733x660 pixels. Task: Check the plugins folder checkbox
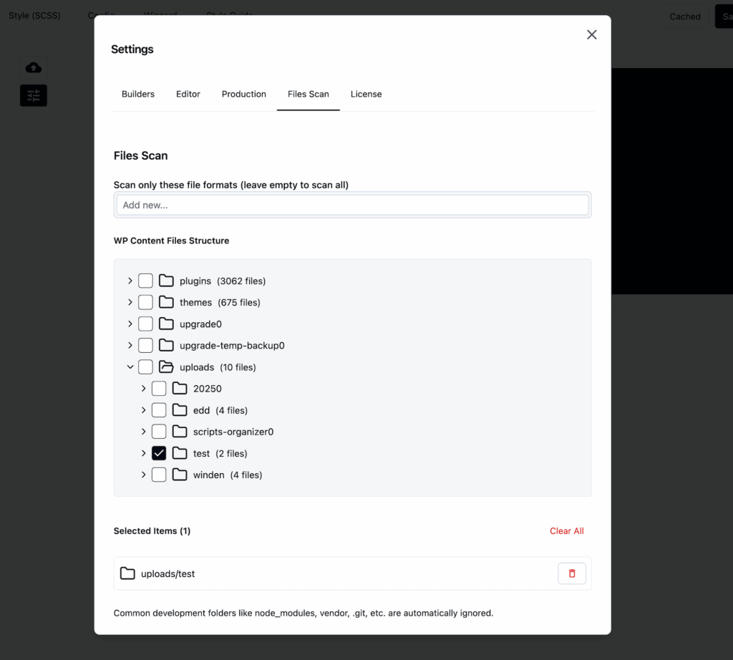pos(145,281)
